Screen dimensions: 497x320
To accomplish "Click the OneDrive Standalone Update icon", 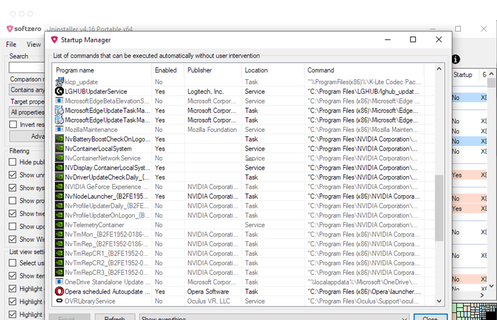I will (x=59, y=282).
